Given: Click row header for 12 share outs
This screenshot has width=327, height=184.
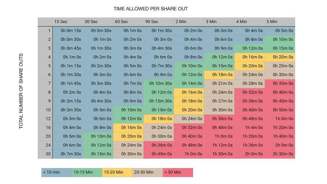Looking at the screenshot, I should click(45, 119).
